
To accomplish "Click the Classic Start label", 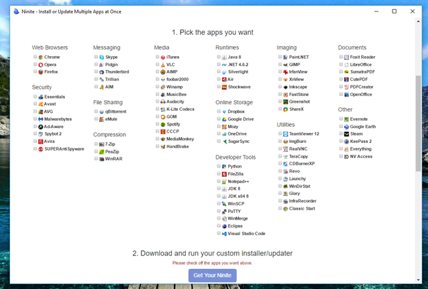I will click(x=302, y=209).
